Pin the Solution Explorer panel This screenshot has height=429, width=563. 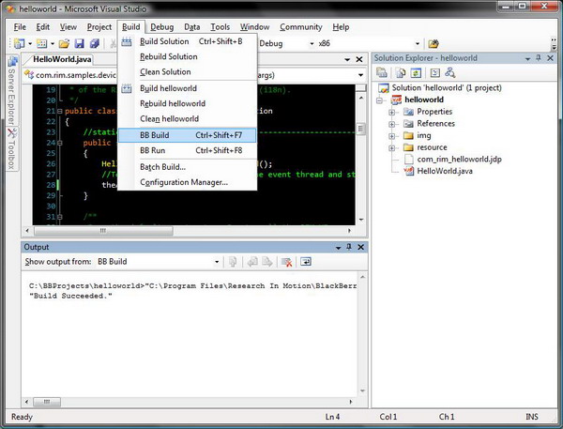[539, 58]
